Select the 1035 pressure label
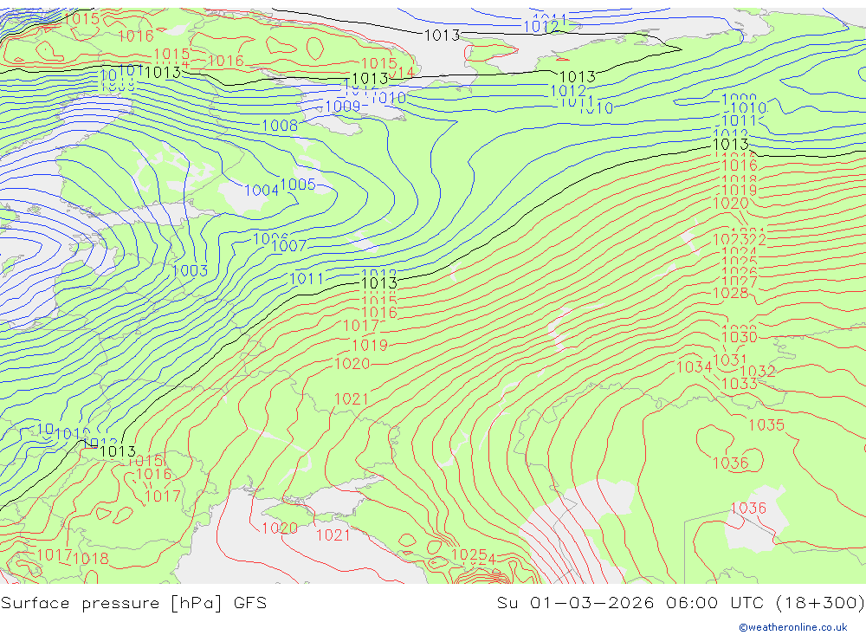 click(766, 425)
